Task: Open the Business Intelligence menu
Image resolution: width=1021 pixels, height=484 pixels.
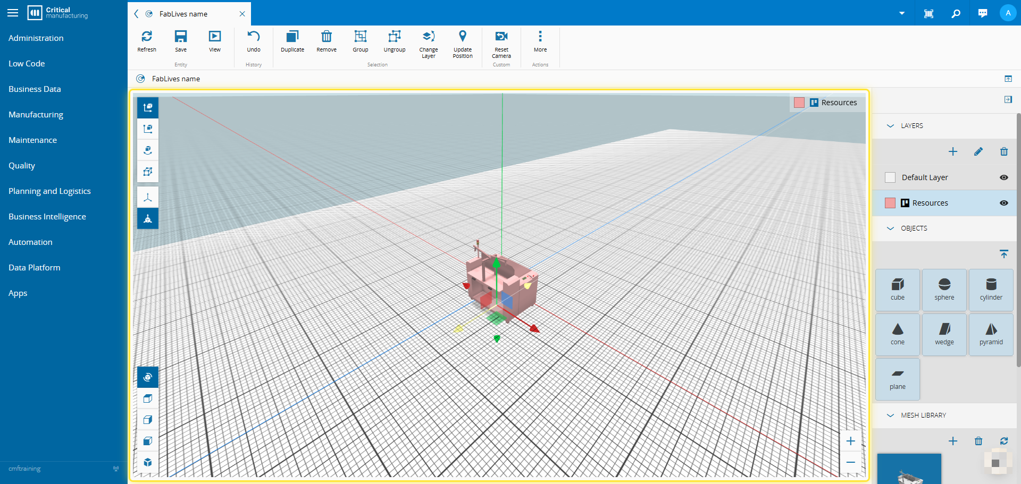Action: [x=47, y=217]
